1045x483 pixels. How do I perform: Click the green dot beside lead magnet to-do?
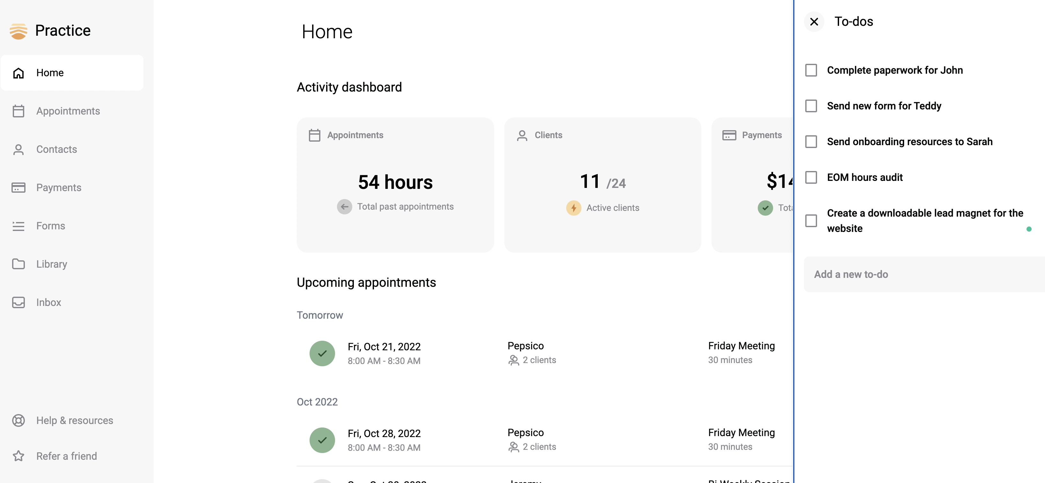1029,229
